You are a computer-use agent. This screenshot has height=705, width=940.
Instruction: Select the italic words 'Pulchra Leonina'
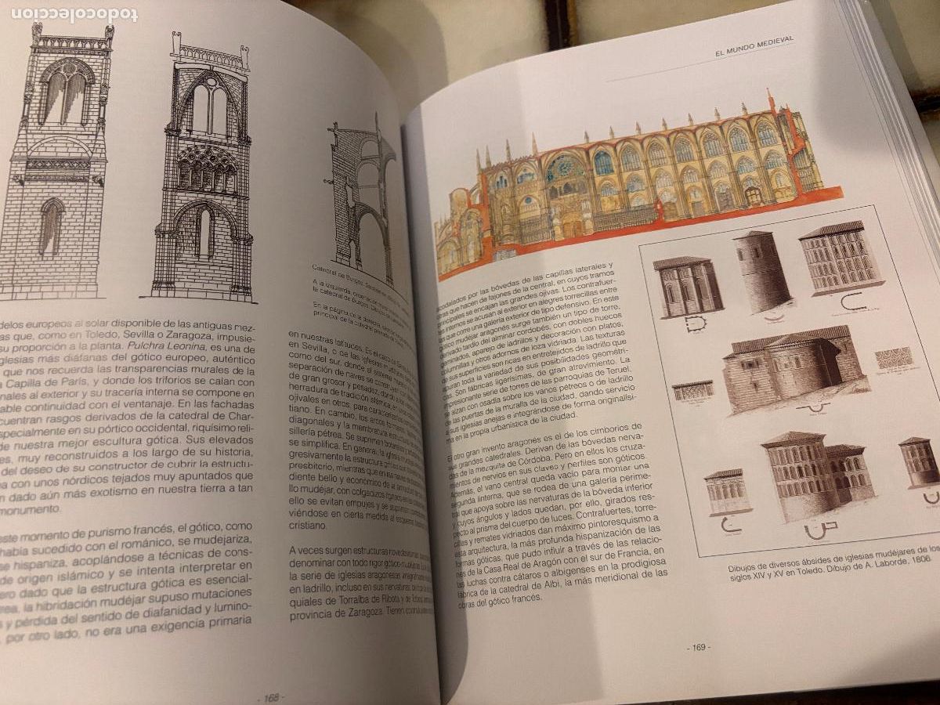pyautogui.click(x=166, y=346)
